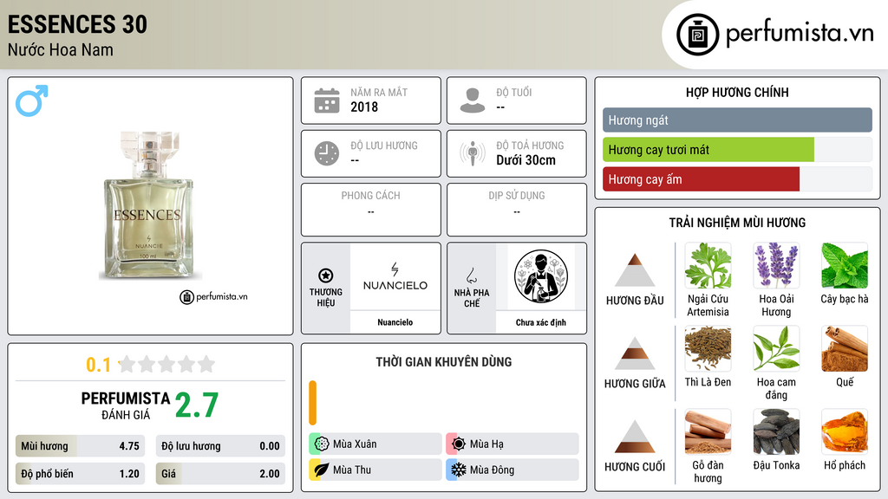Viewport: 888px width, 499px height.
Task: Click the Nuancielo brand logo
Action: 395,276
